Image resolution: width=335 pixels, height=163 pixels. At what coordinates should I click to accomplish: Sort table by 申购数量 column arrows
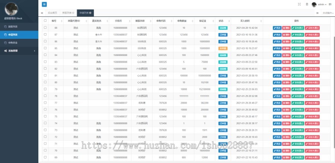pyautogui.click(x=192, y=21)
